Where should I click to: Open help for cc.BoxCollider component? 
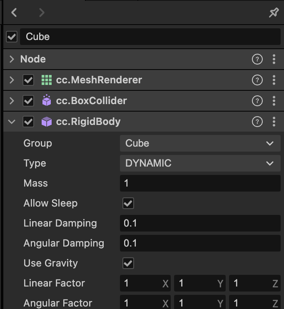257,101
